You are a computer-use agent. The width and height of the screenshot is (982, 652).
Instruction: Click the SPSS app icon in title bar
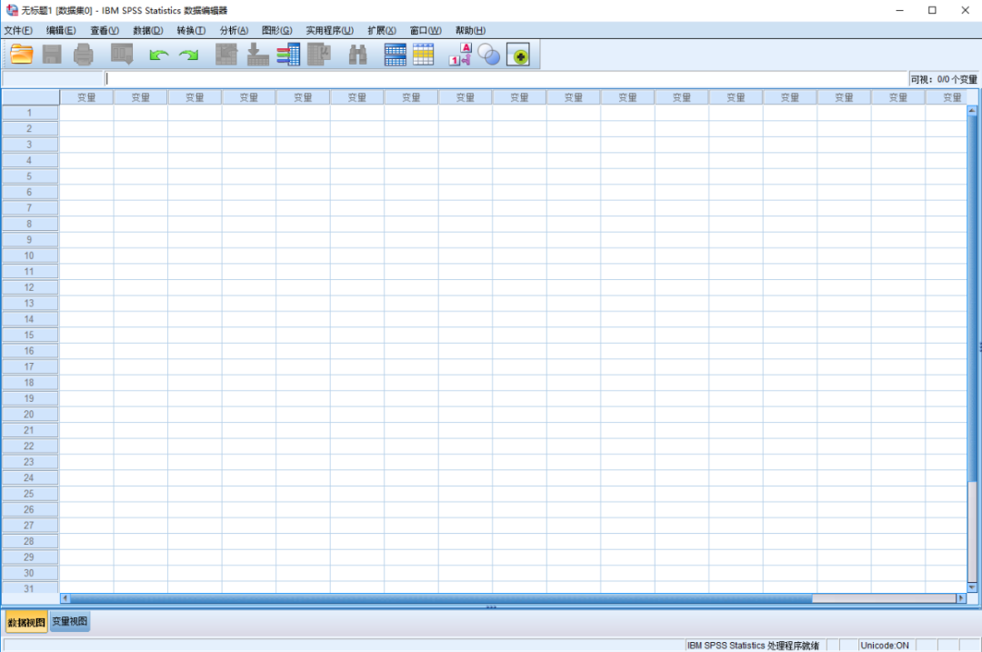click(x=11, y=10)
